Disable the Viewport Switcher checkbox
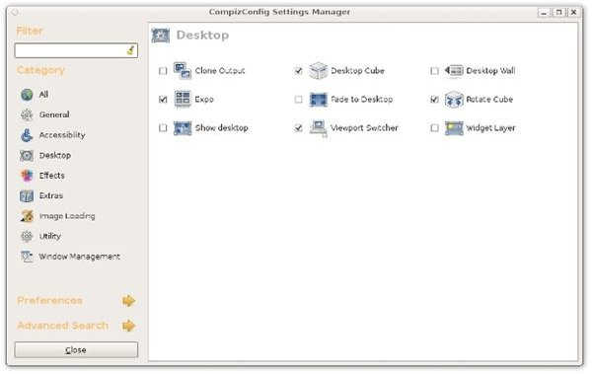Viewport: 592px width, 374px height. [x=299, y=128]
